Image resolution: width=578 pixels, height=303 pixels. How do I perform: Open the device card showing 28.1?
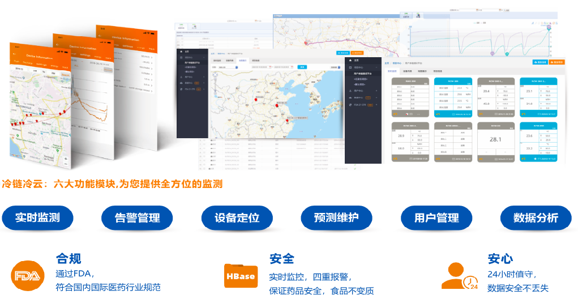tap(496, 142)
